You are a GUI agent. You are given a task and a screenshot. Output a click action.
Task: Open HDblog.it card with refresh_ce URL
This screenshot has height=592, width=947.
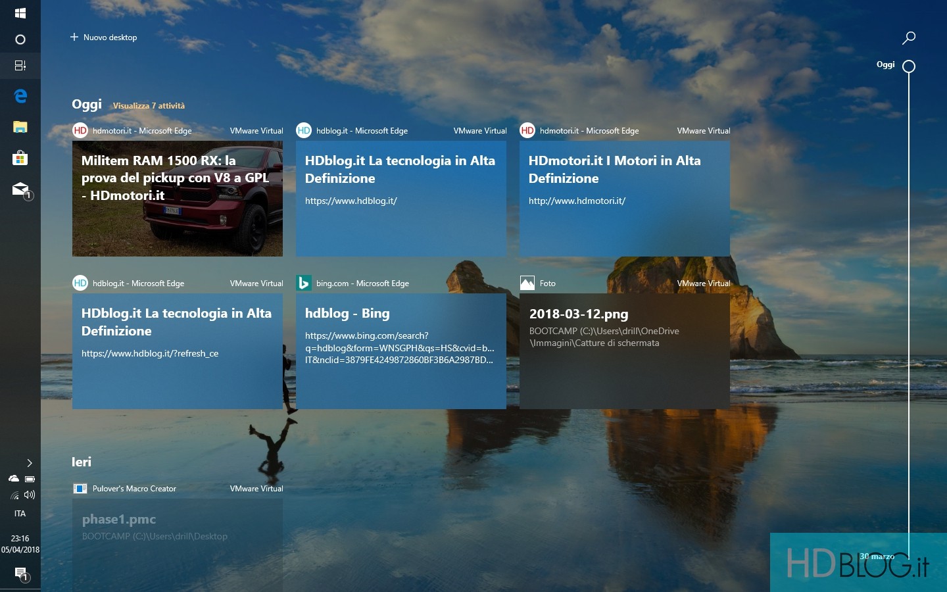coord(178,351)
